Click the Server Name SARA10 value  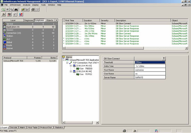pos(150,77)
